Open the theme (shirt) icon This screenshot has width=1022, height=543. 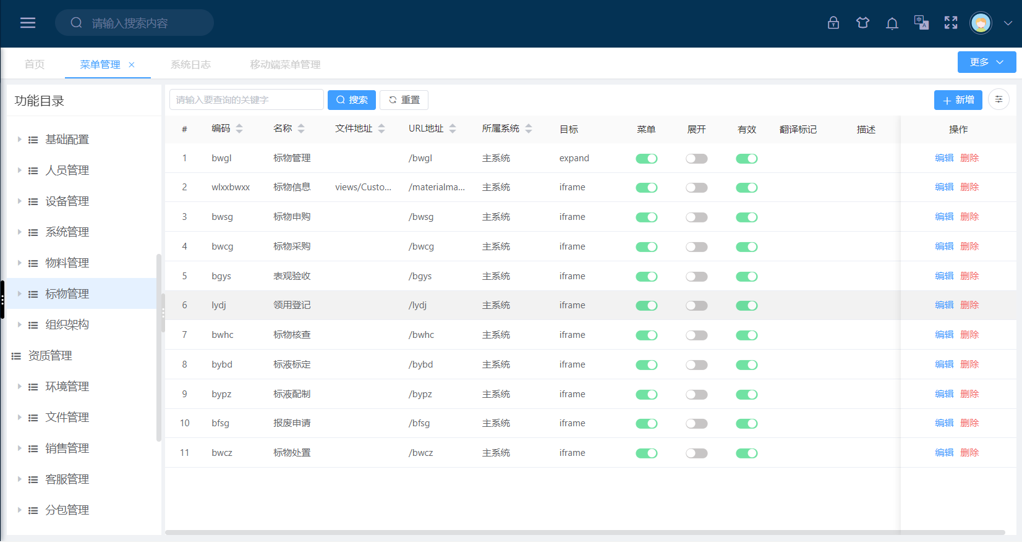[x=862, y=23]
